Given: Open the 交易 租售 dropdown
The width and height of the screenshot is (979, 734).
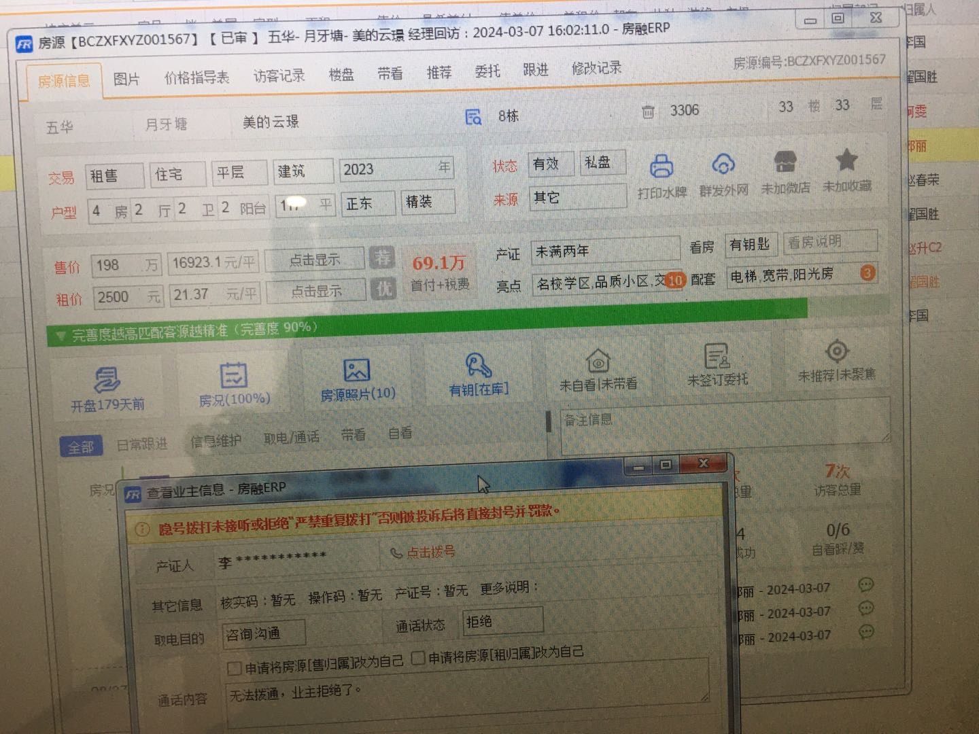Looking at the screenshot, I should [114, 176].
